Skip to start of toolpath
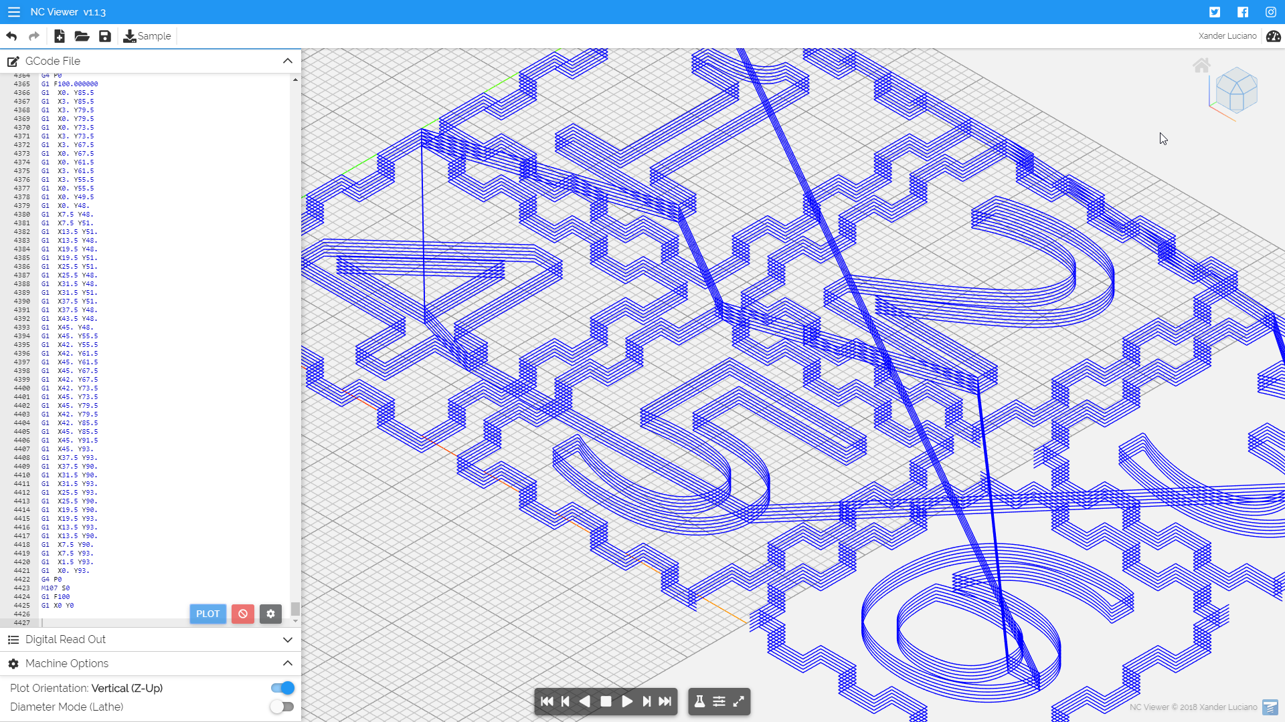Image resolution: width=1285 pixels, height=722 pixels. (x=547, y=701)
